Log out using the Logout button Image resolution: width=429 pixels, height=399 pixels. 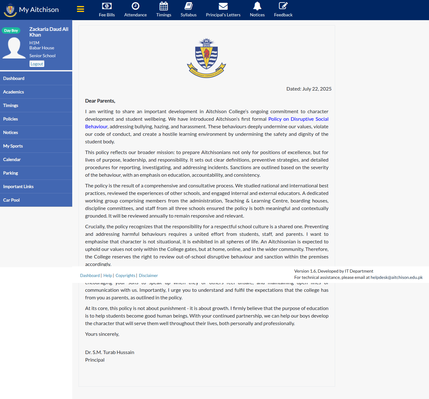click(x=37, y=64)
